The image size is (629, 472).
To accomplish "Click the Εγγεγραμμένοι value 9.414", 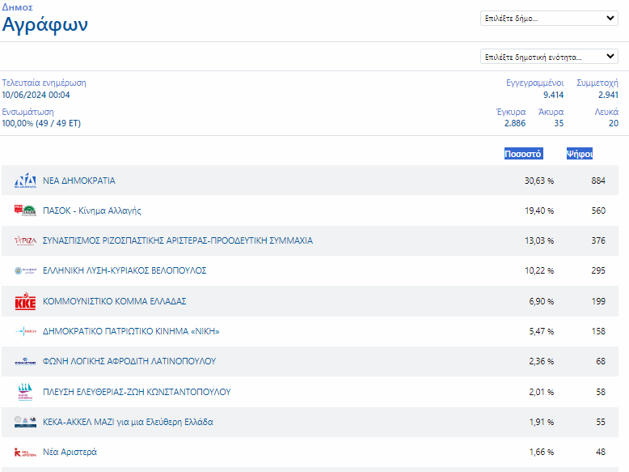I will click(x=553, y=95).
